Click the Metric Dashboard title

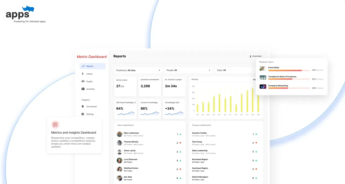tap(92, 57)
